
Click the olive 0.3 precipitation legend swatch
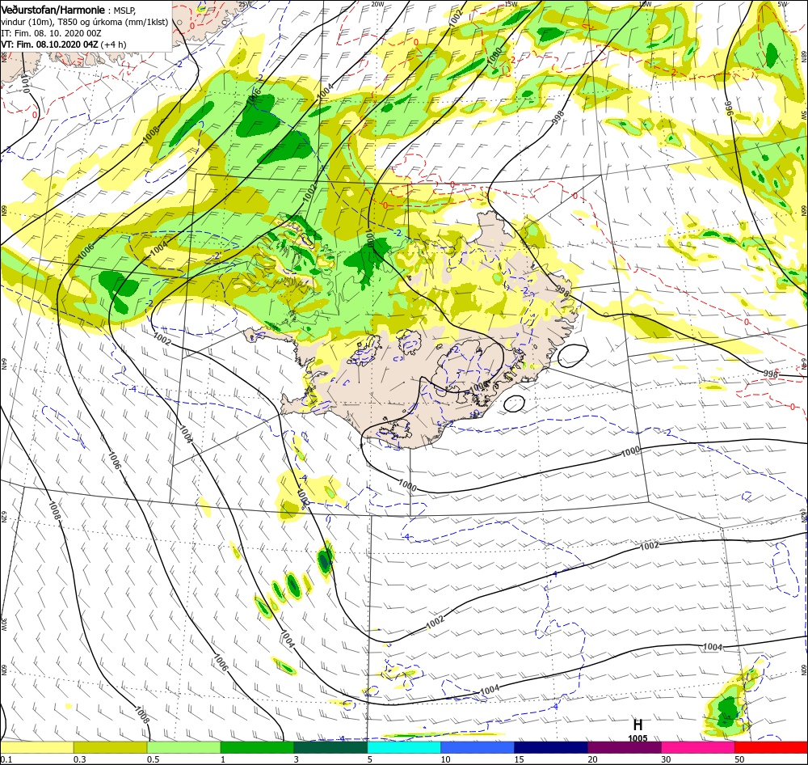(110, 747)
